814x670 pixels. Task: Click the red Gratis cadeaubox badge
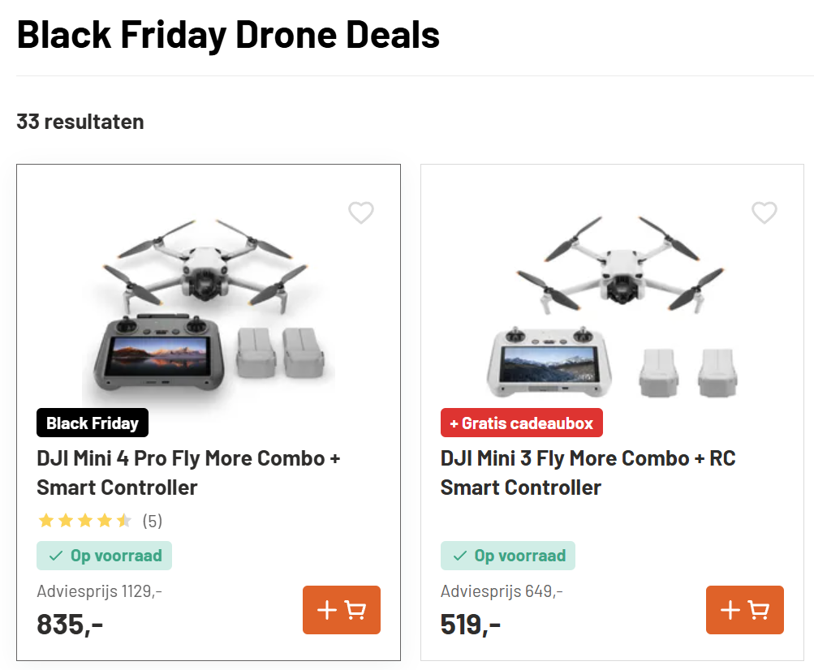(x=521, y=423)
